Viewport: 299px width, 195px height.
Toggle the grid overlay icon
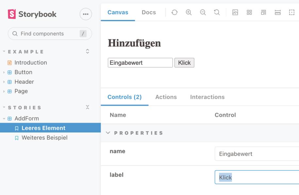click(249, 12)
